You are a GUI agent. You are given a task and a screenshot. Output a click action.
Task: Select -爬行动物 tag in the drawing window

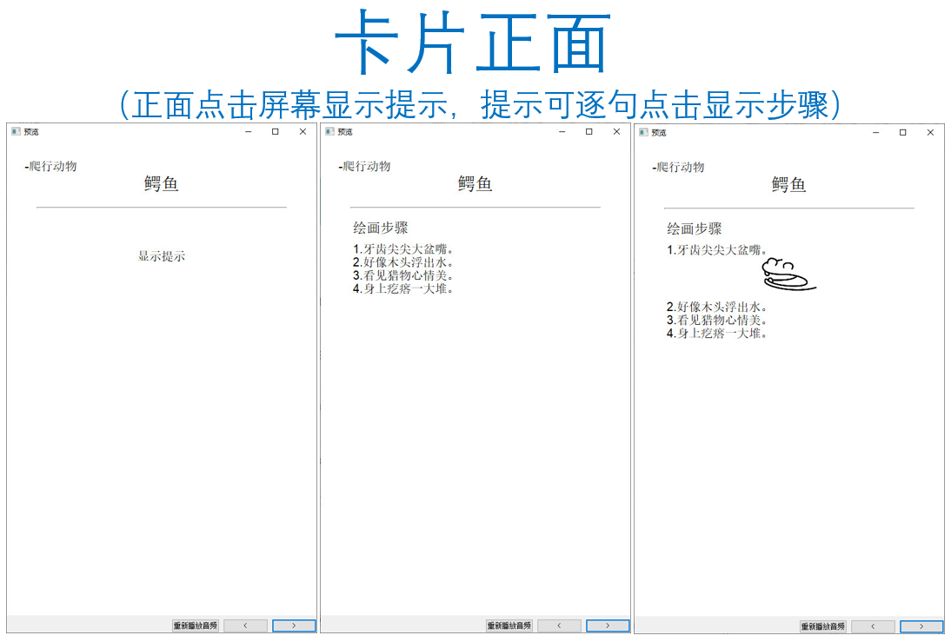[x=678, y=167]
